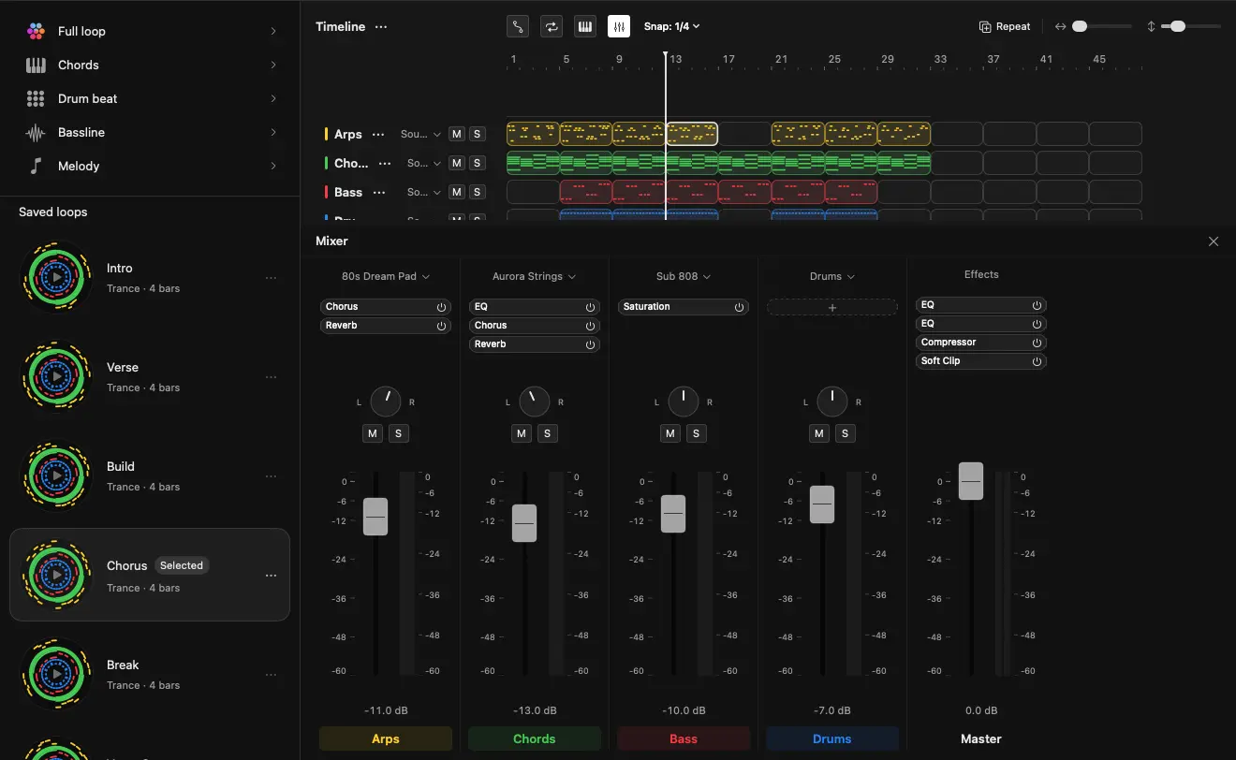The width and height of the screenshot is (1236, 760).
Task: Mute the Bass track in timeline
Action: pyautogui.click(x=456, y=193)
